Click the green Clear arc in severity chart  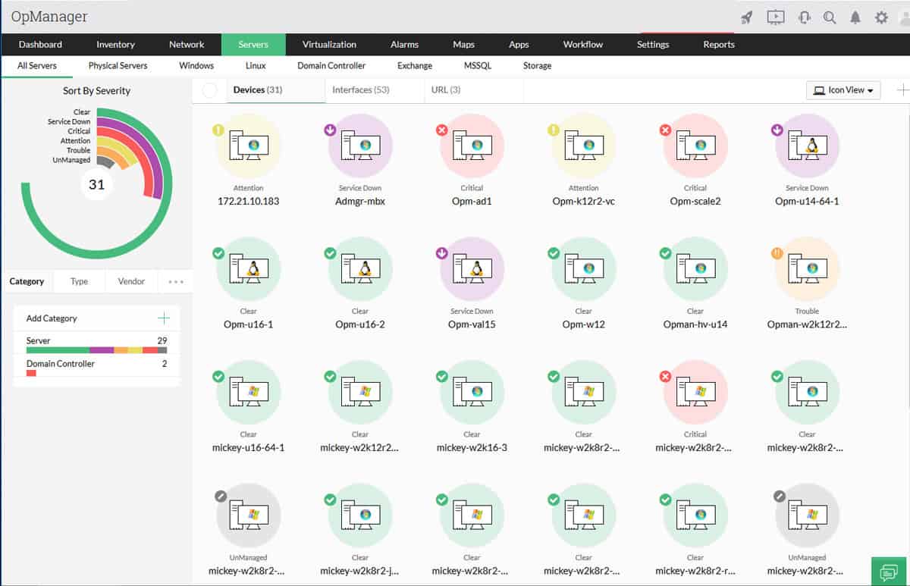[97, 255]
